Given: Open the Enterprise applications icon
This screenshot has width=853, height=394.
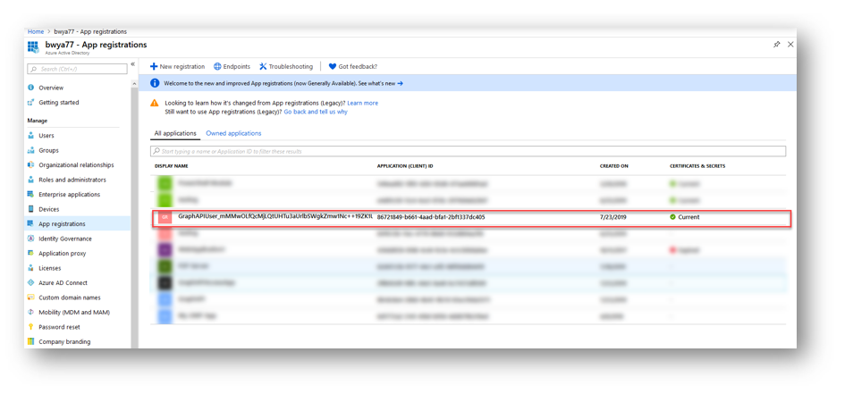Looking at the screenshot, I should pyautogui.click(x=31, y=194).
